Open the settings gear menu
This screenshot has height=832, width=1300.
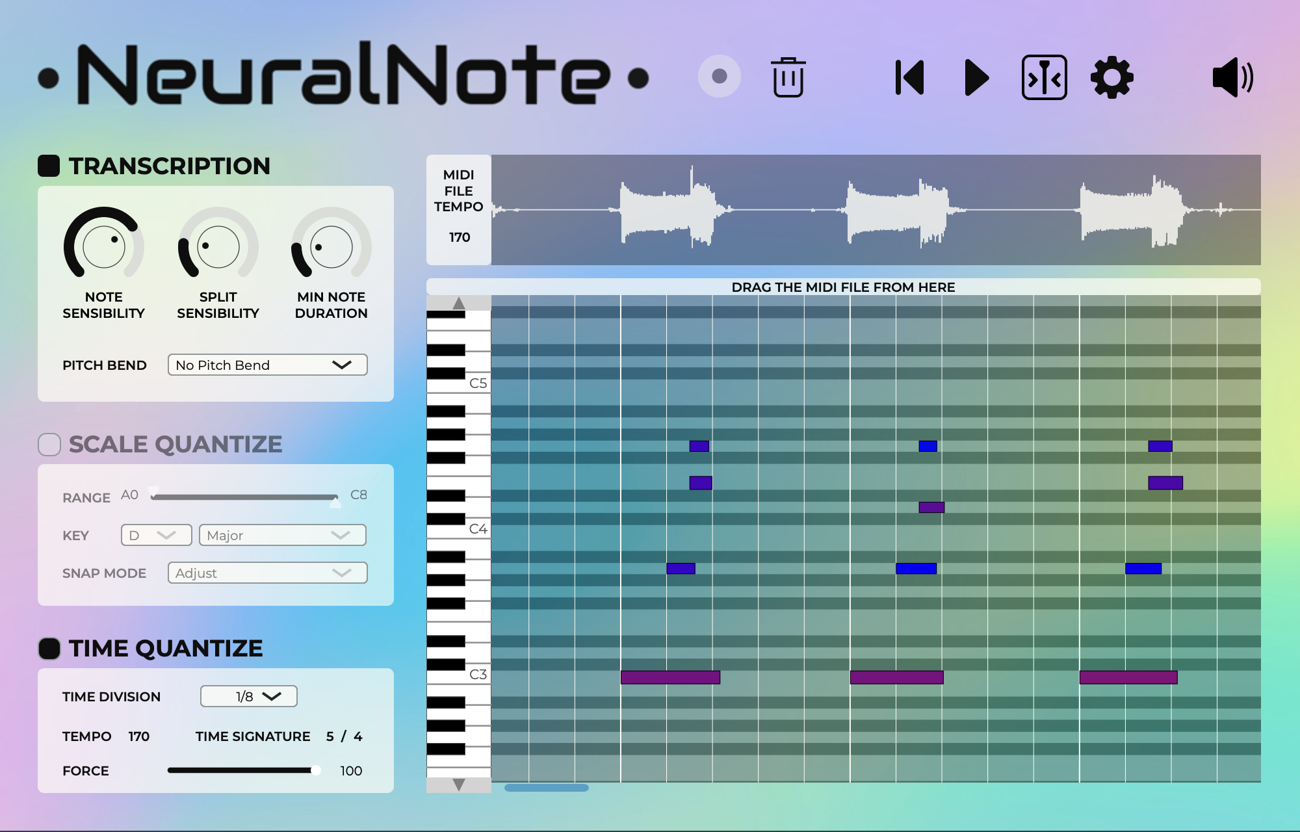pos(1111,77)
